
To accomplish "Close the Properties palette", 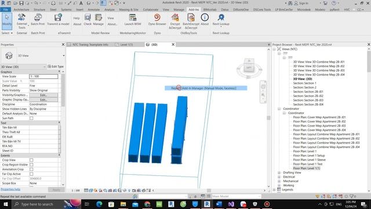I will (x=63, y=44).
